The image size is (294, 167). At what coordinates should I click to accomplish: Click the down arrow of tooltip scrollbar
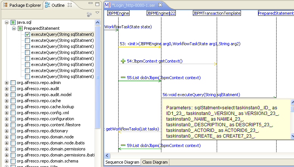point(292,136)
